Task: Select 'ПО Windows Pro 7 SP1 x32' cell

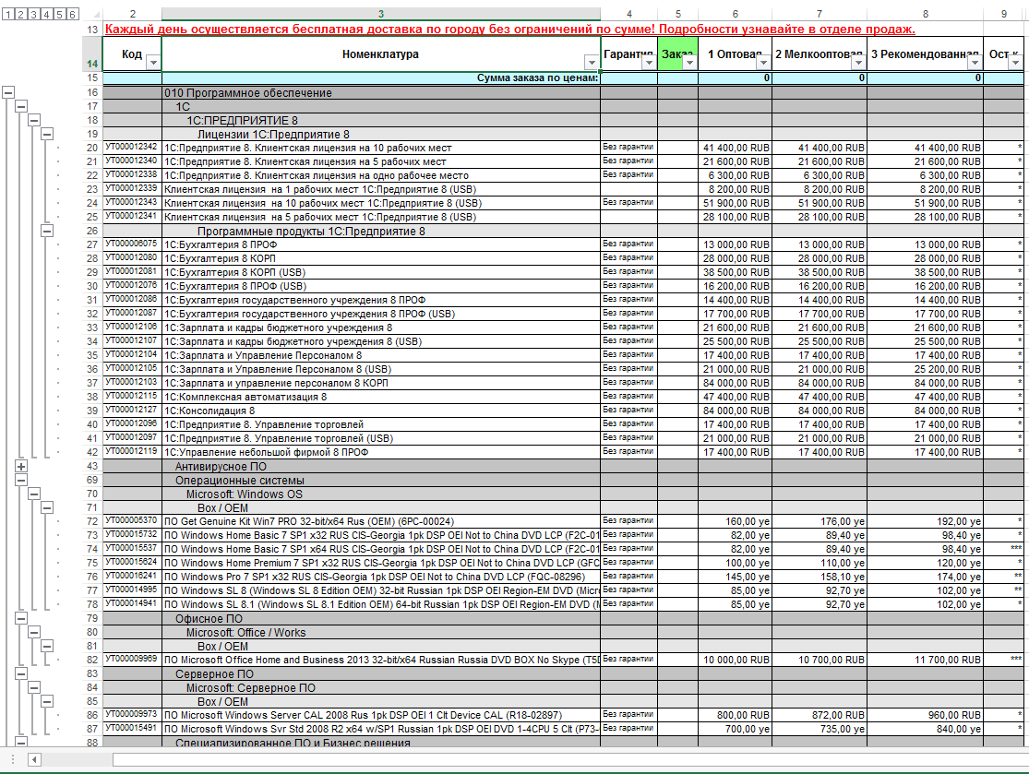Action: point(380,577)
